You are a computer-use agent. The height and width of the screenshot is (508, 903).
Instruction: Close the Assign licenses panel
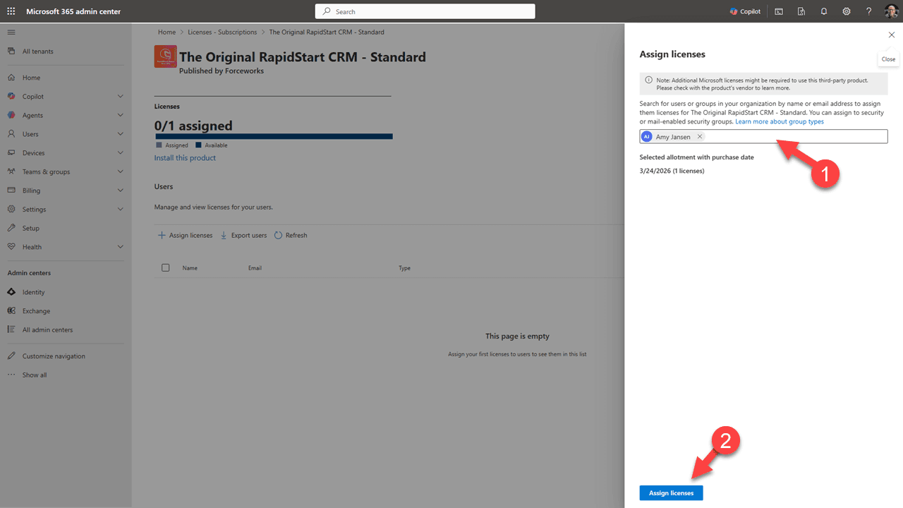[x=891, y=35]
